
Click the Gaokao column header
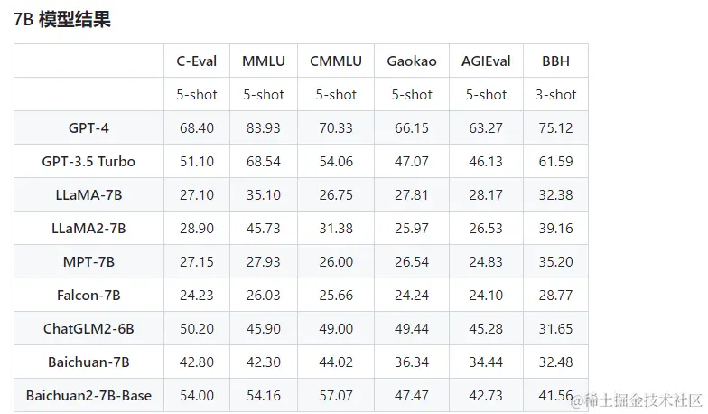[x=412, y=61]
